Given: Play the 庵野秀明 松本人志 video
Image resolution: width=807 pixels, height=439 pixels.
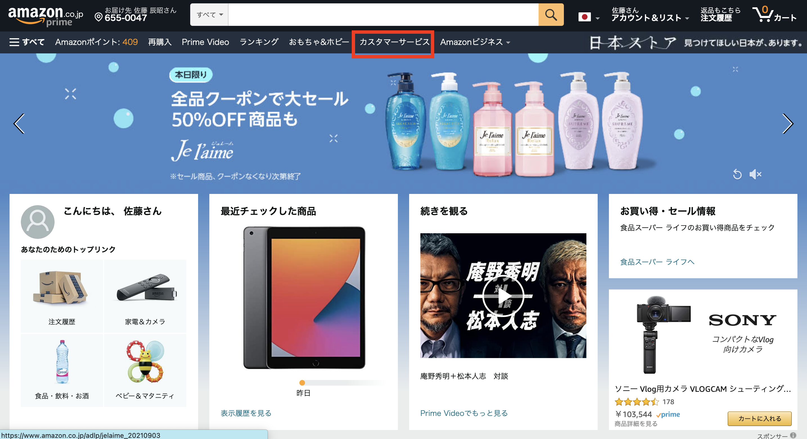Looking at the screenshot, I should point(503,296).
